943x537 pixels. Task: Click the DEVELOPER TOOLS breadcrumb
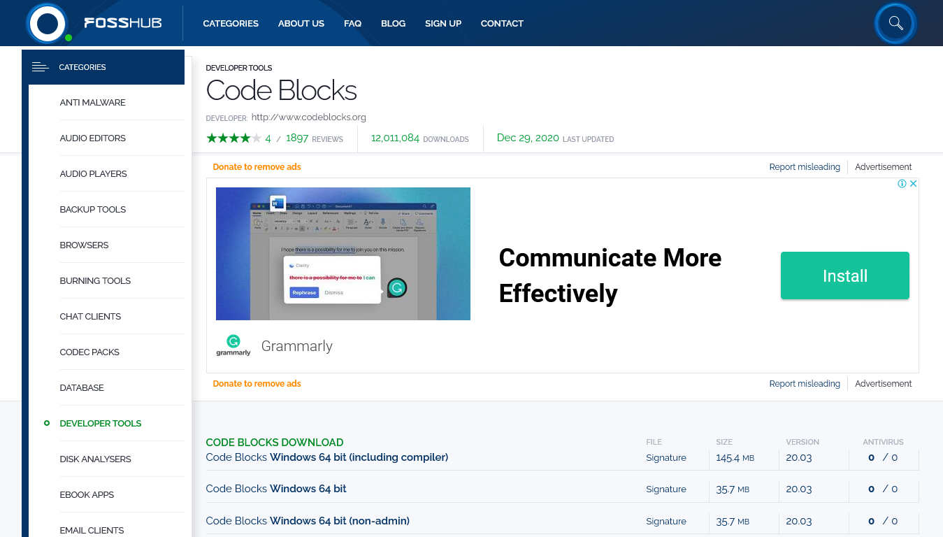pos(239,68)
